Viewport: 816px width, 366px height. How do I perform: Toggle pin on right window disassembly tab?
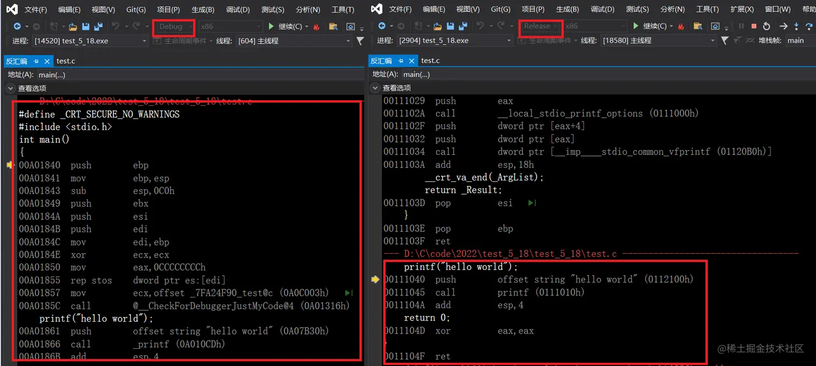point(401,61)
